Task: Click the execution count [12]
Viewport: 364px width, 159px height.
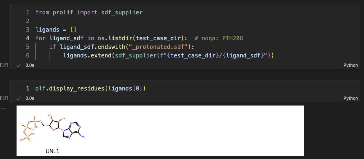Action: [4, 65]
